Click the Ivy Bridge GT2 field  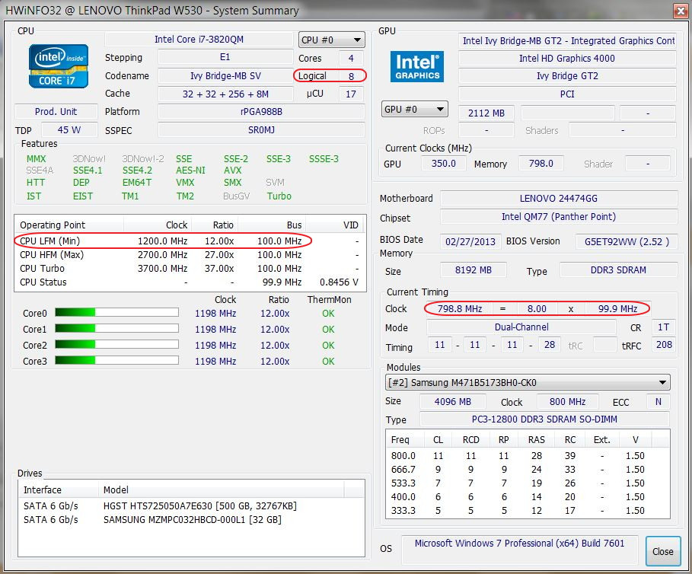567,76
